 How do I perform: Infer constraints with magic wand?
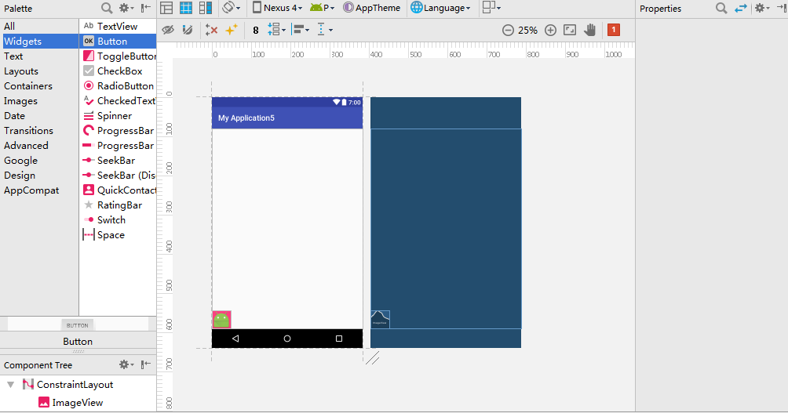pos(232,30)
